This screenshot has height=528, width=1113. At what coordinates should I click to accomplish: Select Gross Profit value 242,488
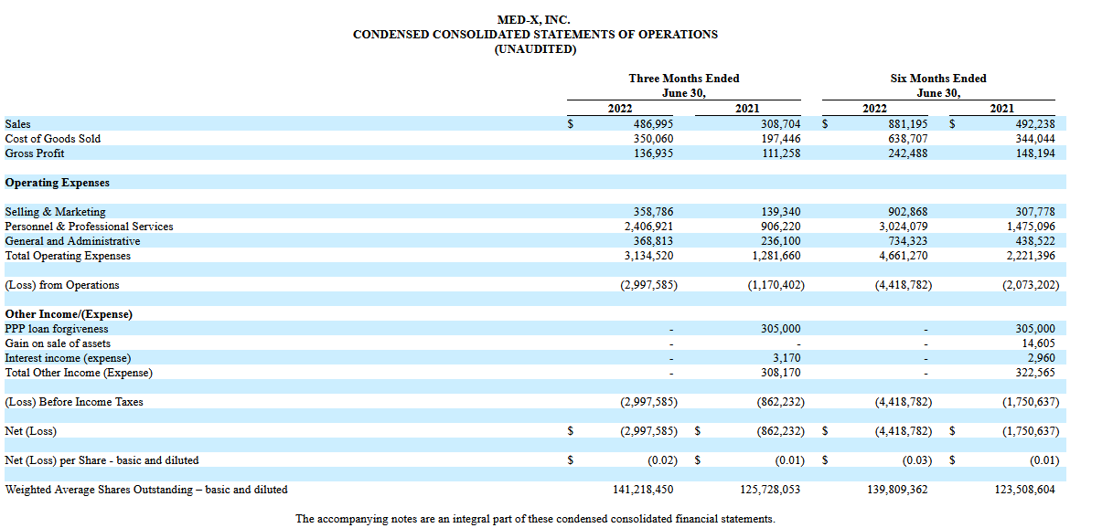click(907, 153)
